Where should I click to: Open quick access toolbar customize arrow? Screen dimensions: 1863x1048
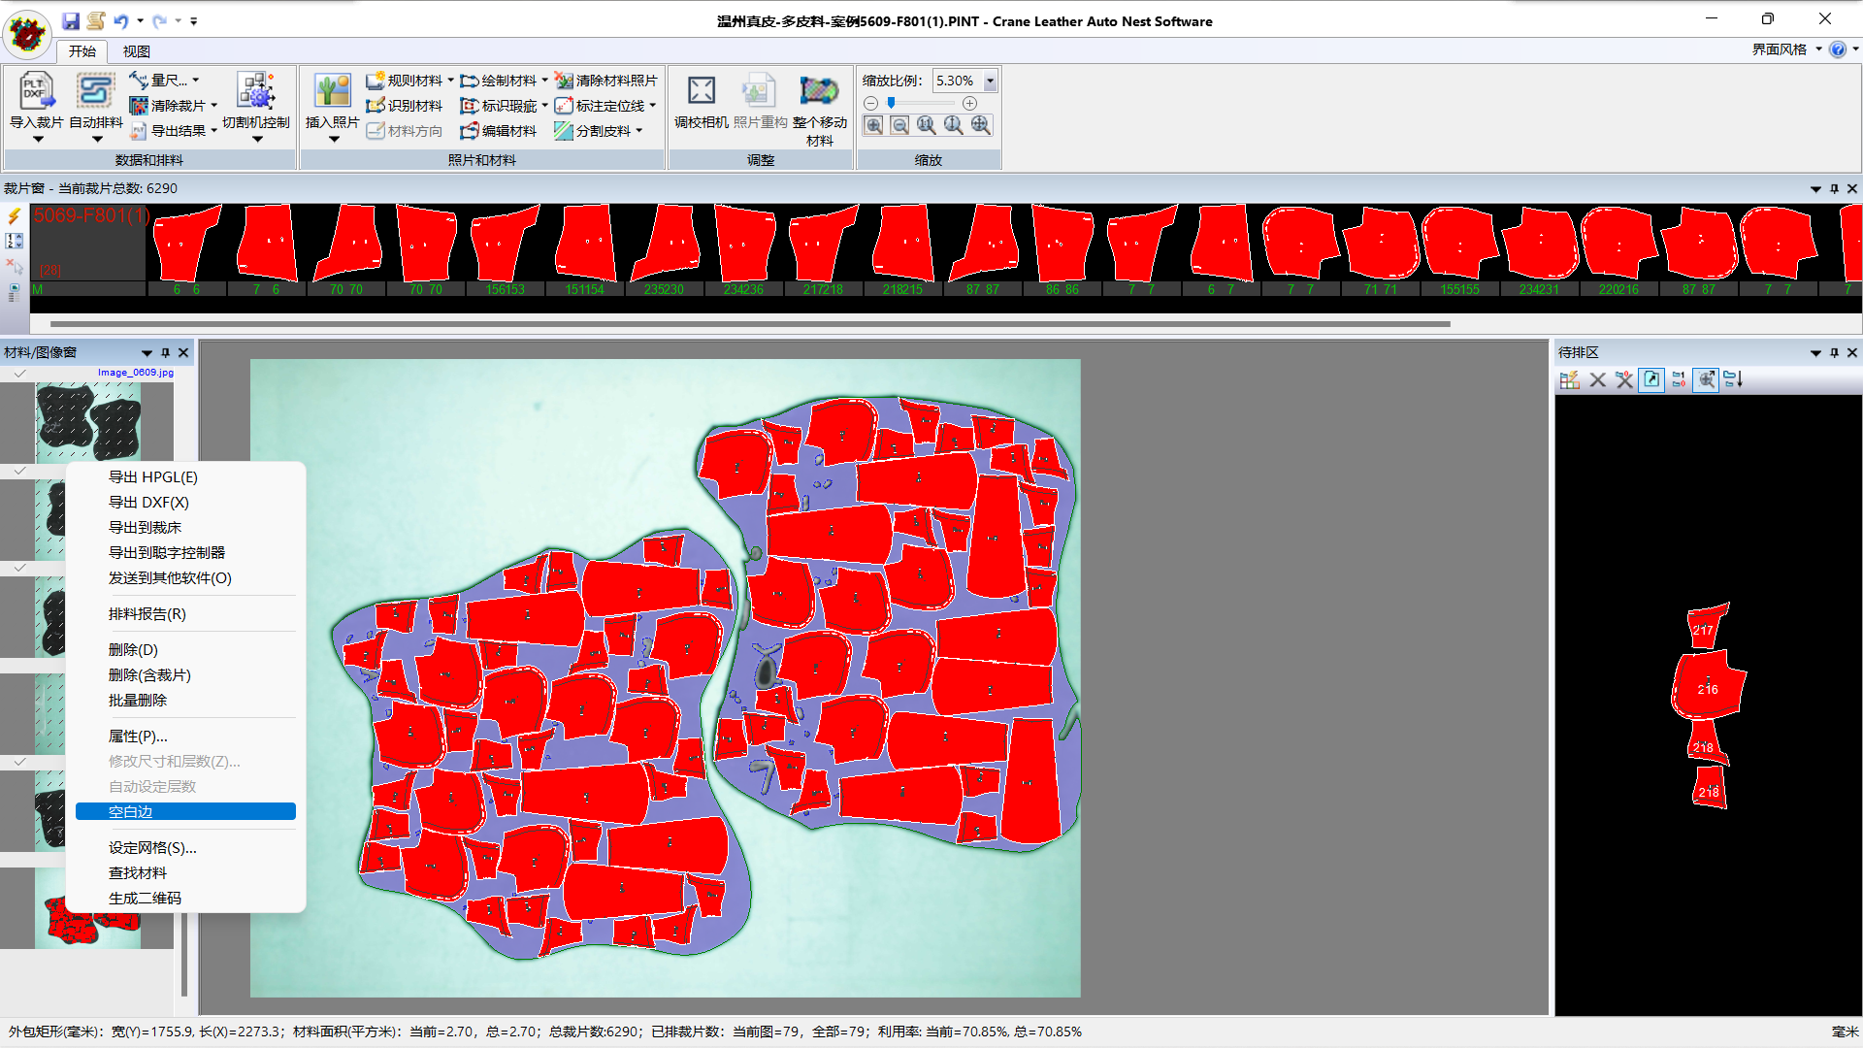point(194,20)
